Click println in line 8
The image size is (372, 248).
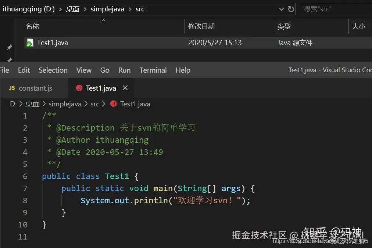pos(151,201)
